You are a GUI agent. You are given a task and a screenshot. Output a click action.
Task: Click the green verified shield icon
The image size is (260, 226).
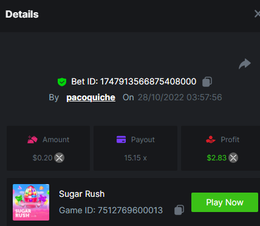point(62,82)
